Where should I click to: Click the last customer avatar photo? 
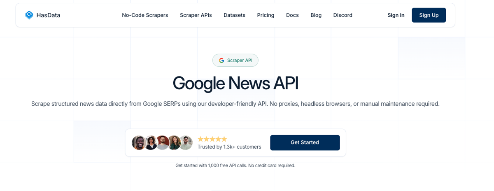186,142
